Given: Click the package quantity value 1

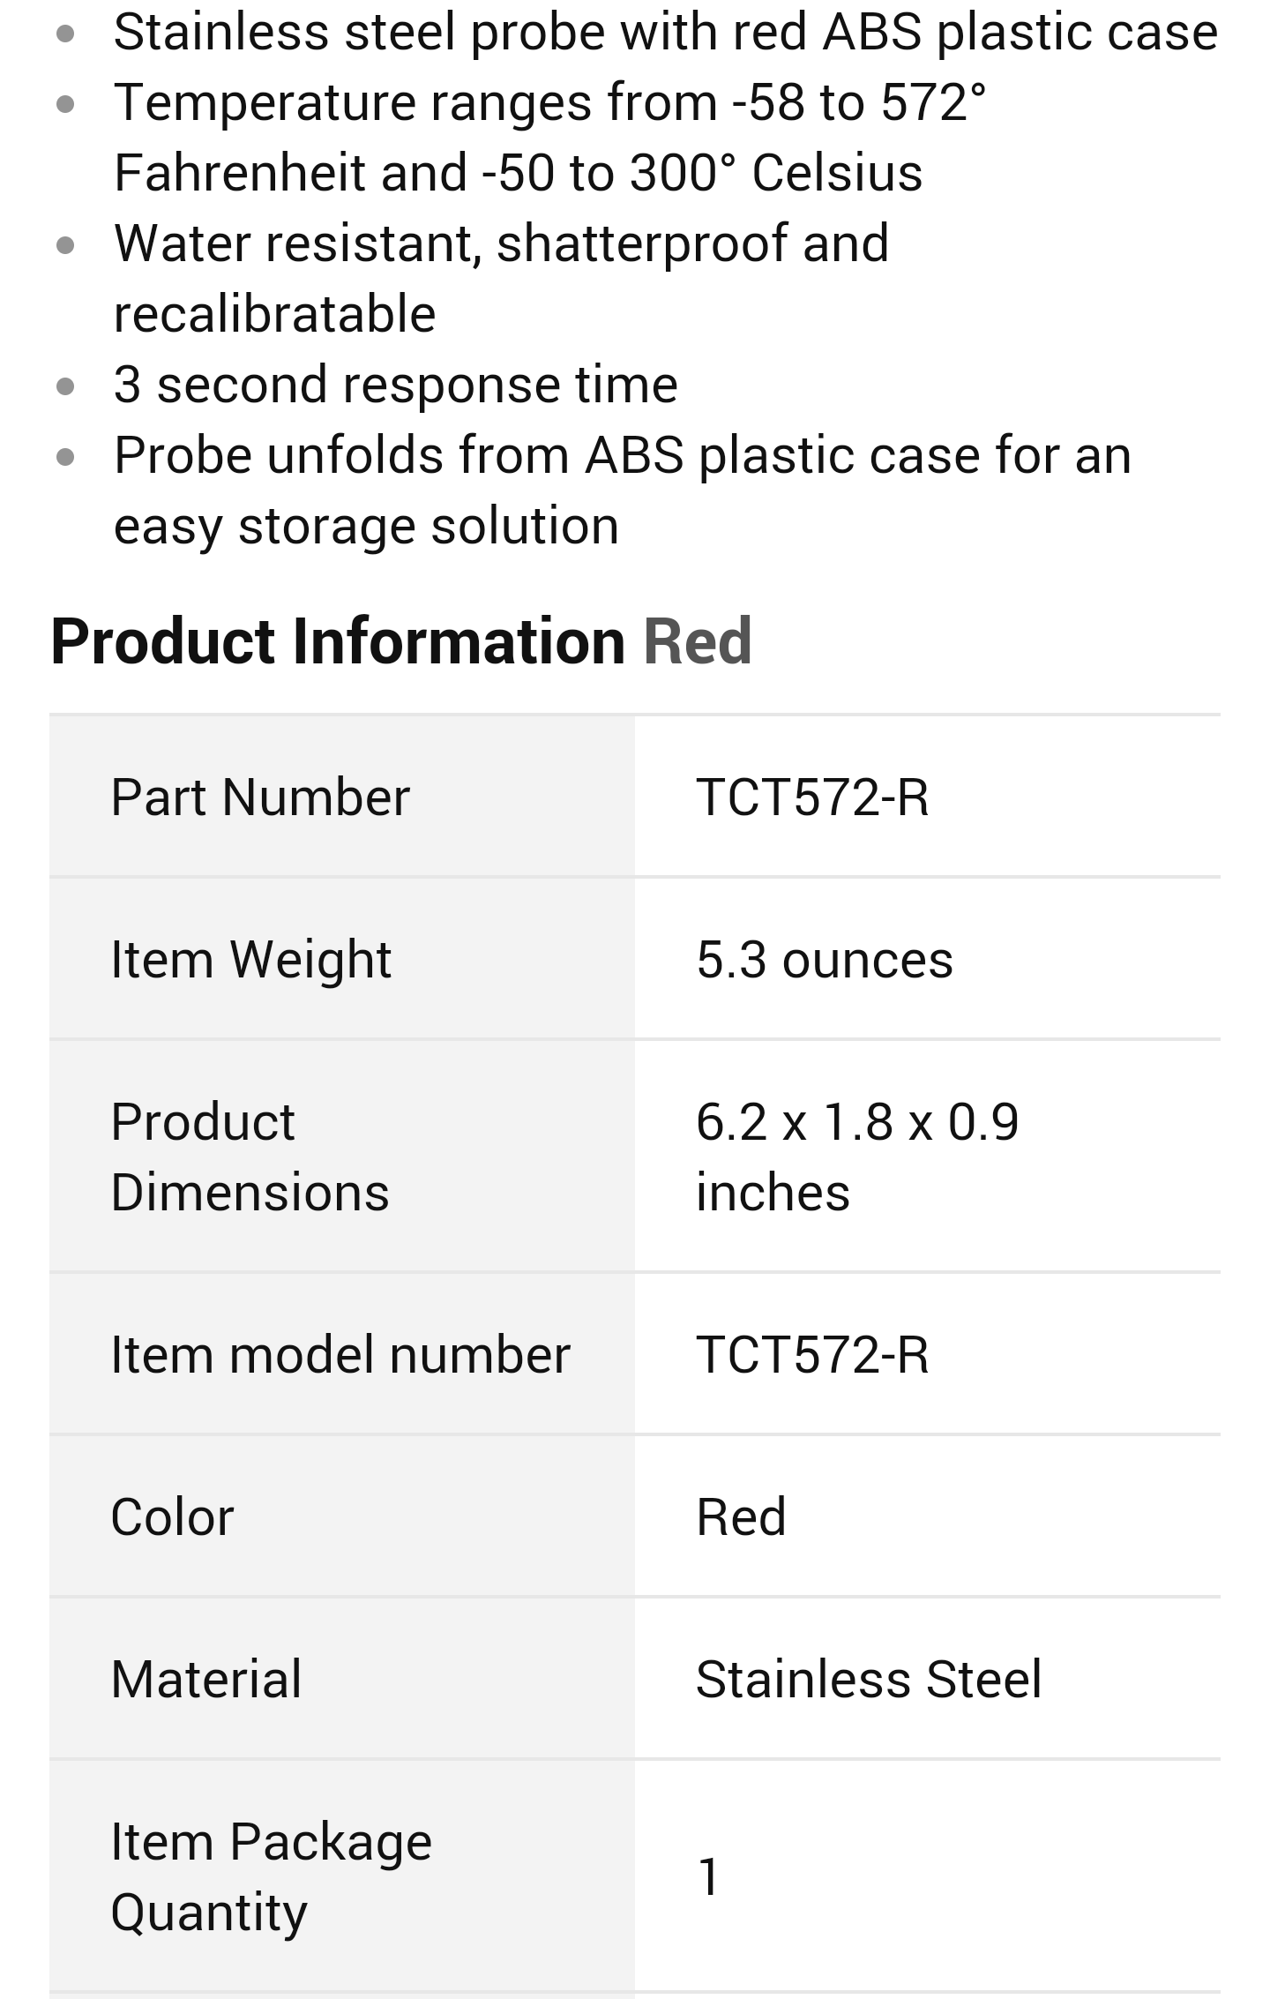Looking at the screenshot, I should click(709, 1876).
